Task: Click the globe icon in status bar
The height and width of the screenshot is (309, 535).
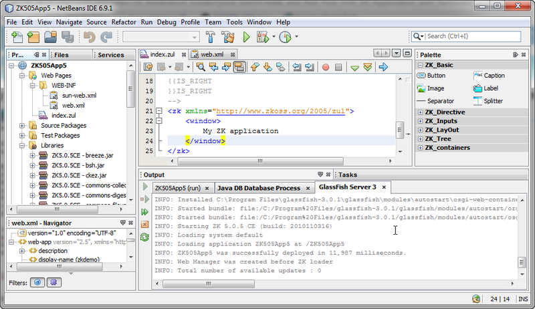Action: [476, 299]
